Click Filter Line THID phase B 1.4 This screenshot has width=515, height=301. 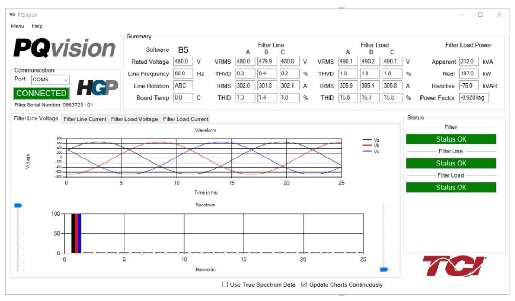point(267,98)
